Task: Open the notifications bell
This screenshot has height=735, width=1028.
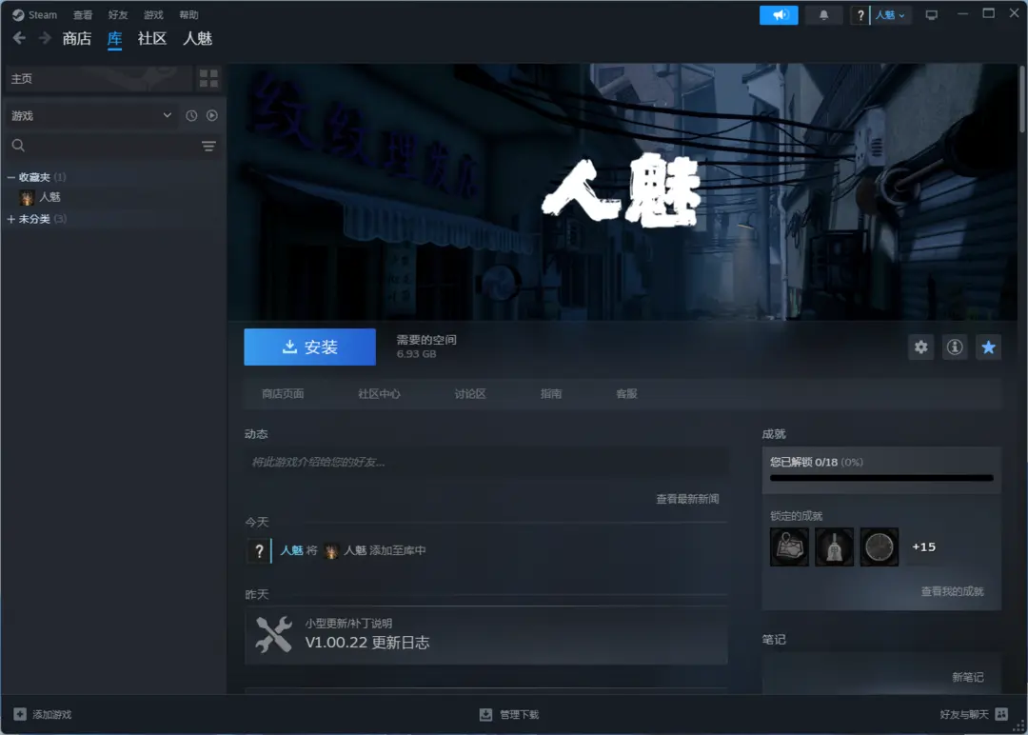Action: 823,14
